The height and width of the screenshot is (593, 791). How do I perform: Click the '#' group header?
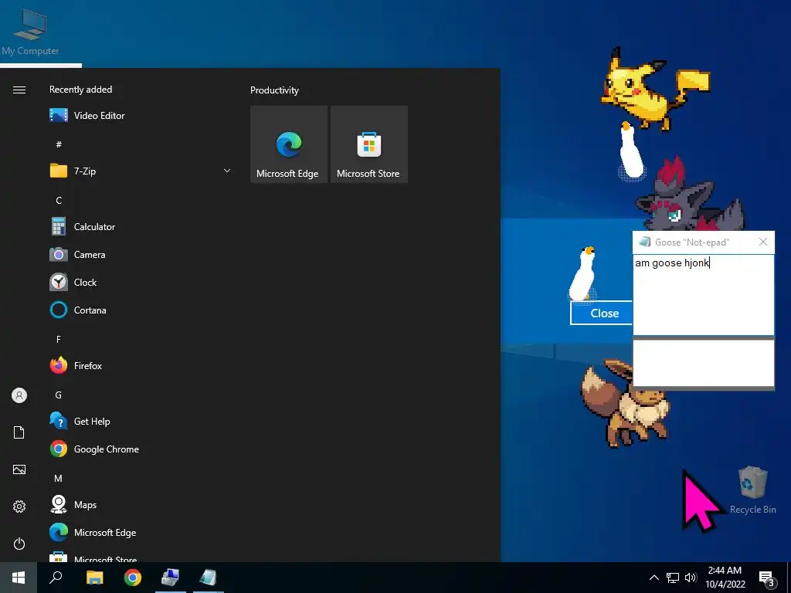click(x=59, y=144)
